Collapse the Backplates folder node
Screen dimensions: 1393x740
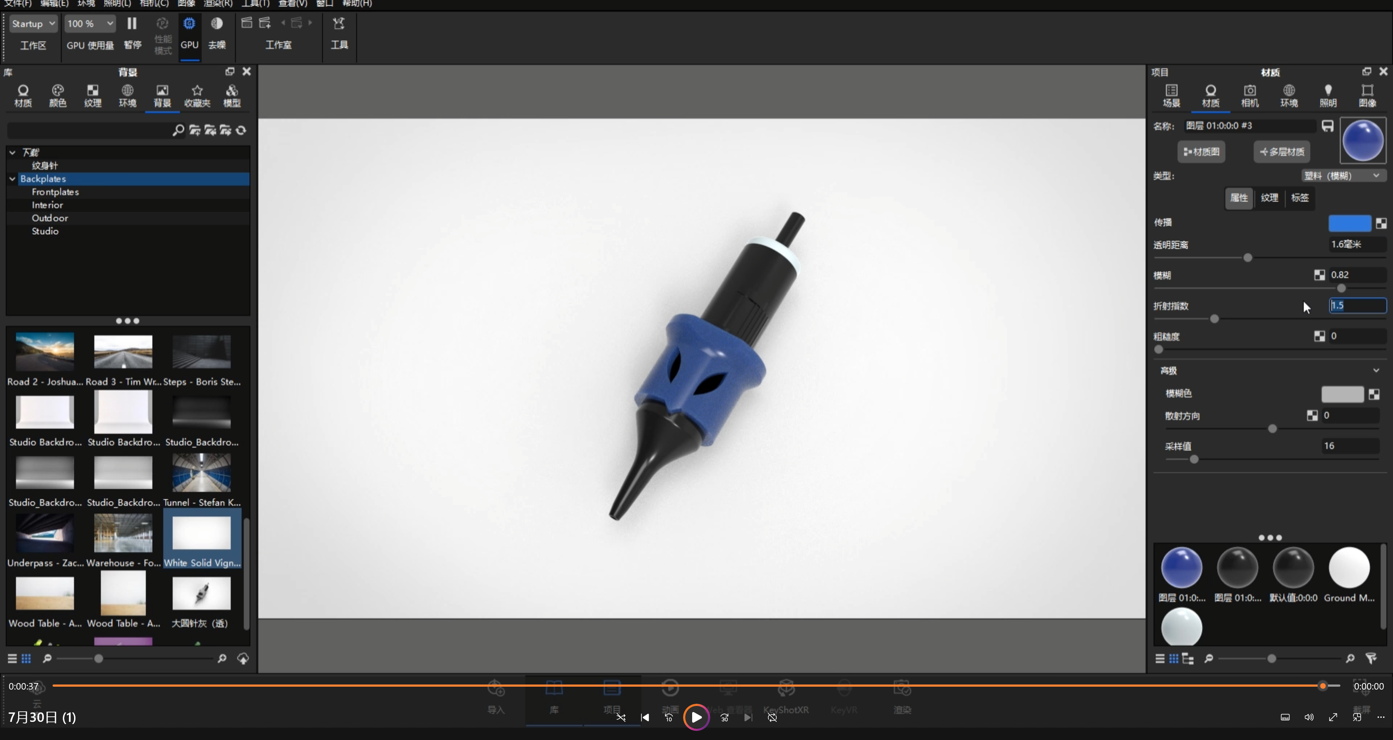12,178
